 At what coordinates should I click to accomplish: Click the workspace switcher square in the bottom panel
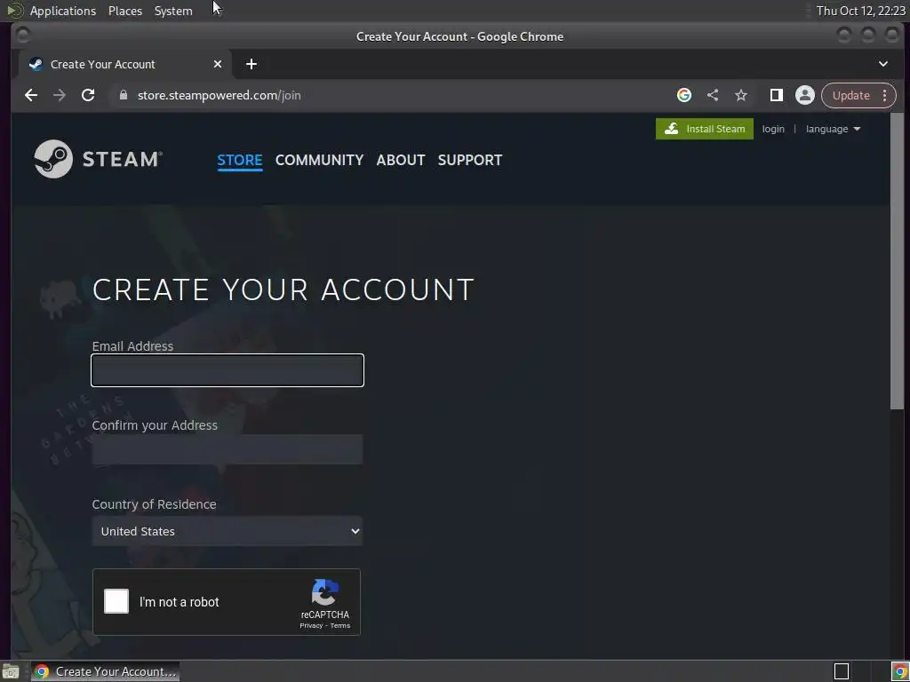[x=842, y=671]
